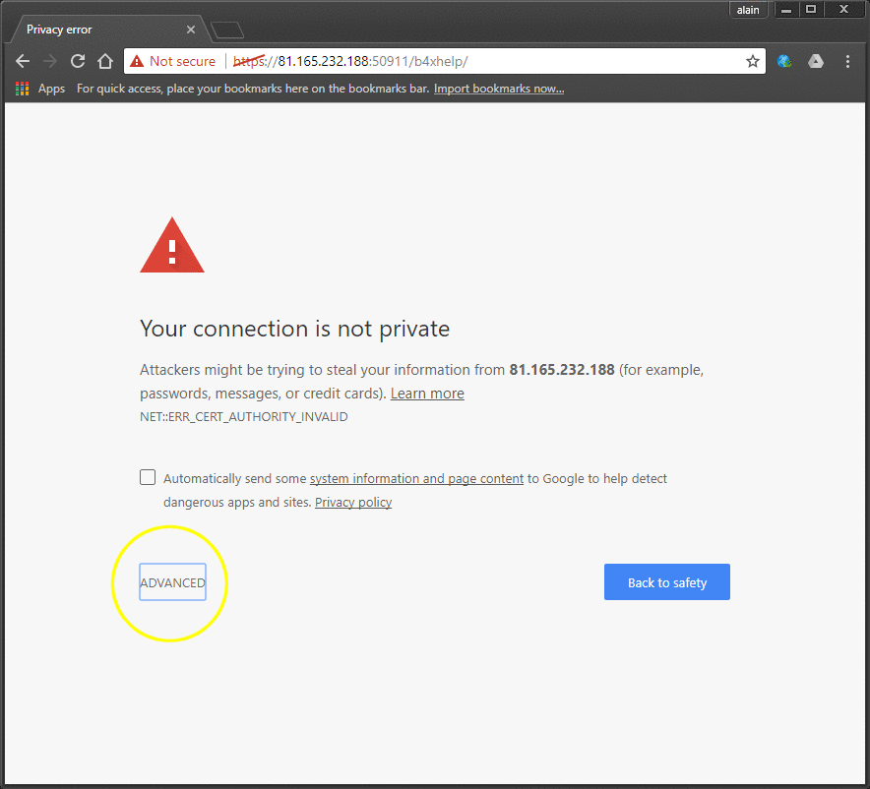Open the Chrome three-dot menu

pyautogui.click(x=847, y=61)
